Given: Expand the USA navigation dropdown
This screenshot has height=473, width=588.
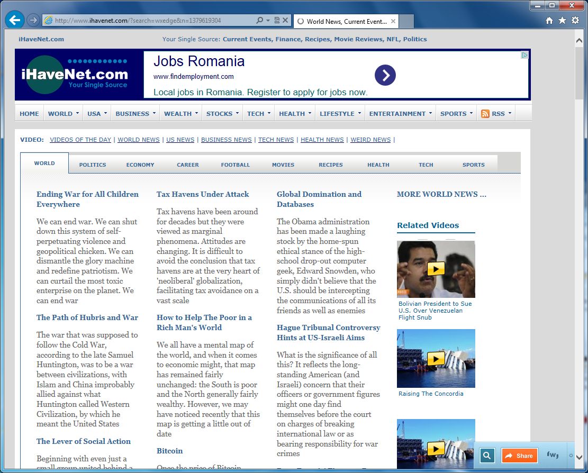Looking at the screenshot, I should point(97,114).
